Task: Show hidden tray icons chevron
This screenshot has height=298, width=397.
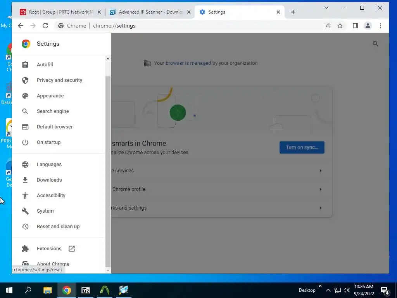Action: point(328,290)
